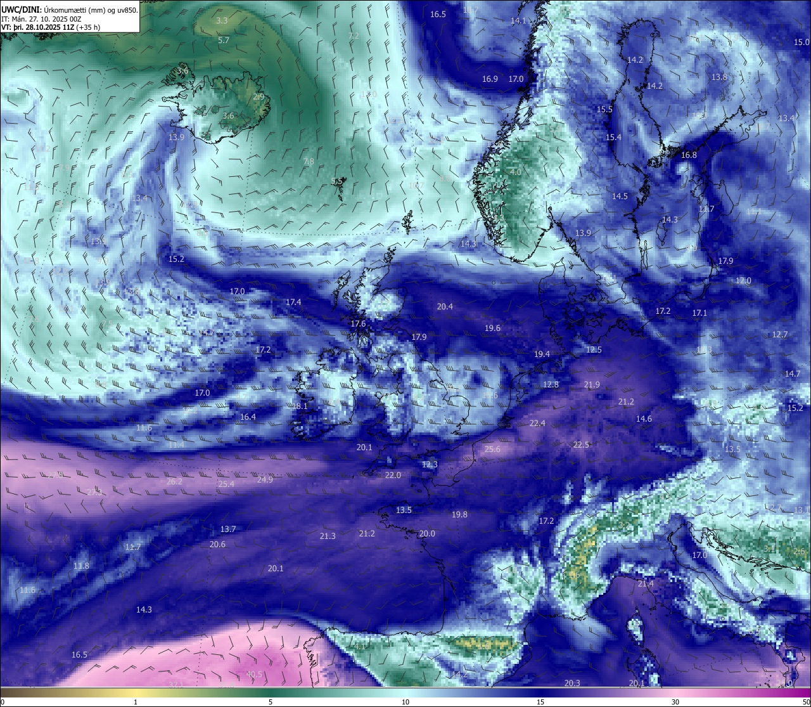
Task: Select the 21.3 value in Bay of Biscay
Action: coord(328,536)
